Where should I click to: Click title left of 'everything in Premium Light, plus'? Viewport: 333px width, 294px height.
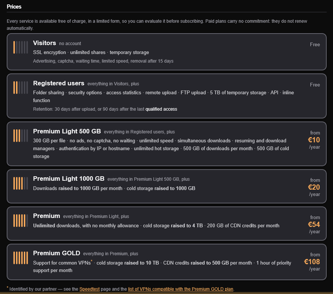click(47, 216)
